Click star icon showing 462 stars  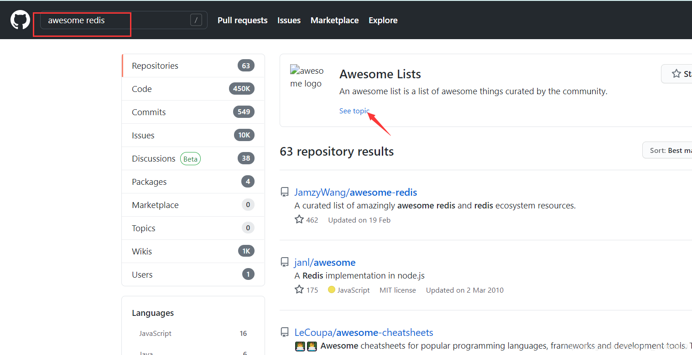tap(299, 219)
